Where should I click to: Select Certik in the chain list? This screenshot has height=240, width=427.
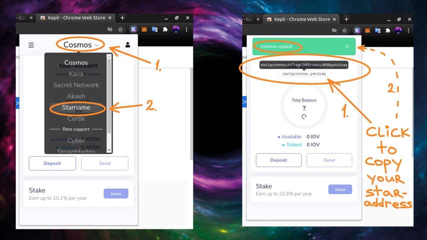coord(76,119)
